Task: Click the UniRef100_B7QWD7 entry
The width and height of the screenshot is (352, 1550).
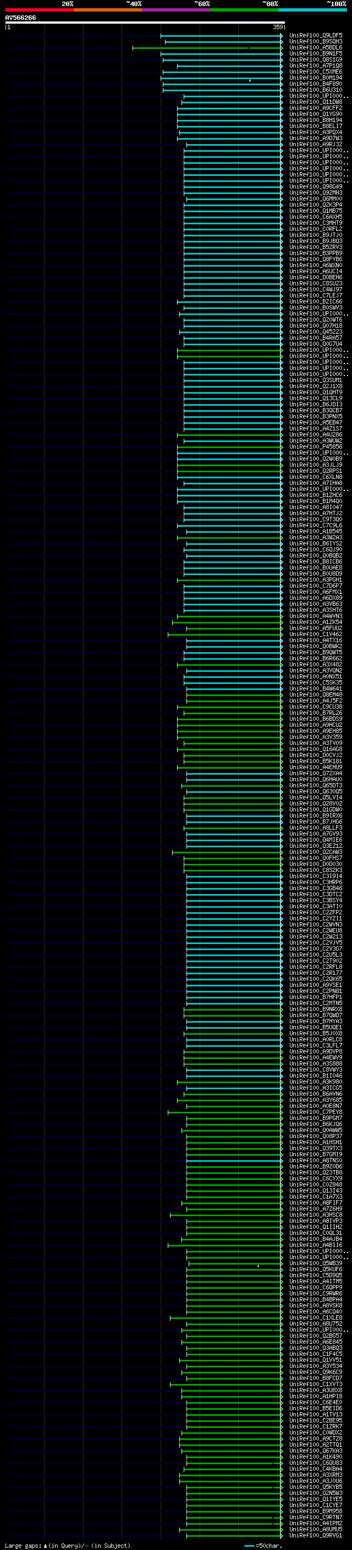Action: 316,1015
